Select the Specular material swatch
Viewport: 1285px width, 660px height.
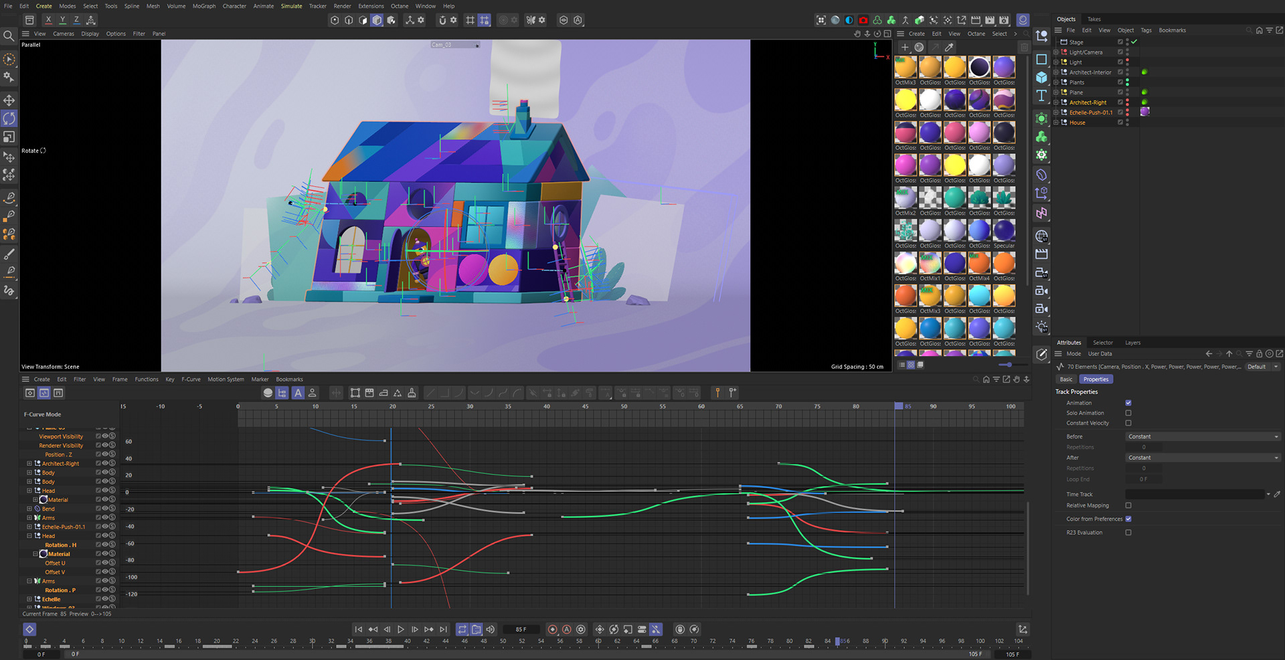1004,234
